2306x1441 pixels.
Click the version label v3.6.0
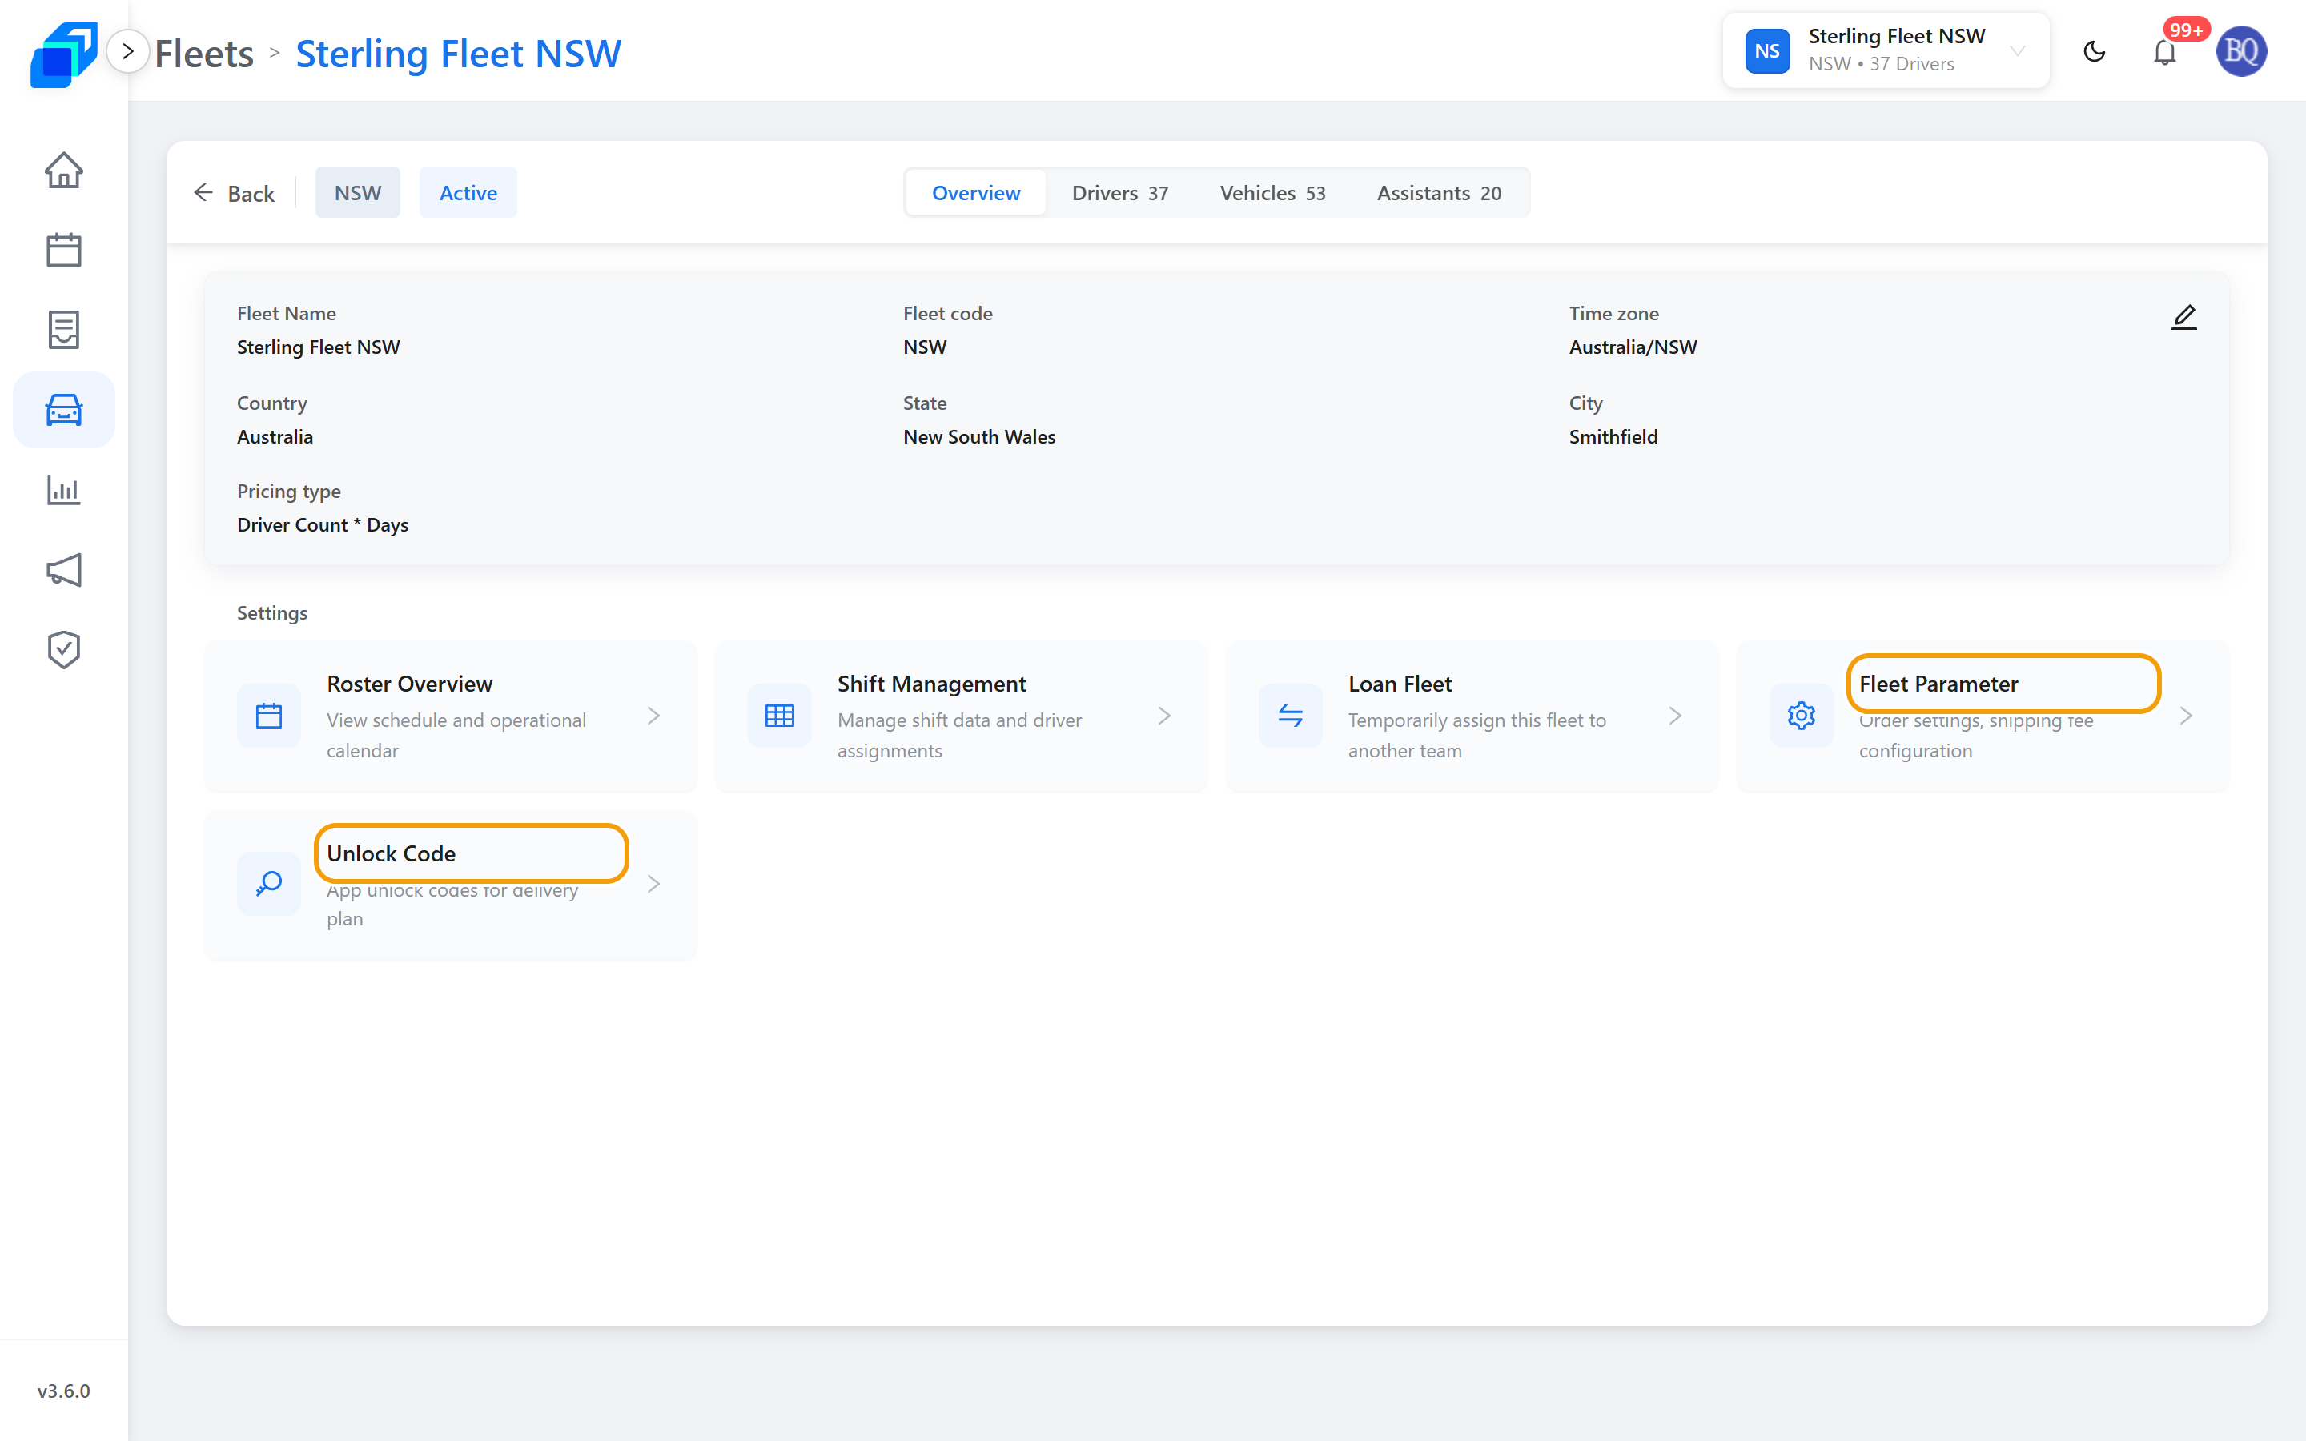click(64, 1391)
